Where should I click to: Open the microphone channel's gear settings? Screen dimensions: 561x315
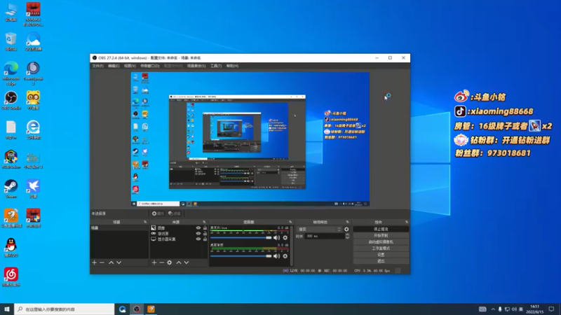click(x=285, y=237)
